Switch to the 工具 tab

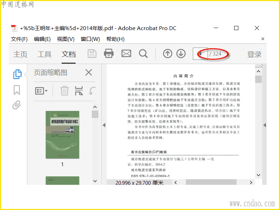tap(44, 54)
